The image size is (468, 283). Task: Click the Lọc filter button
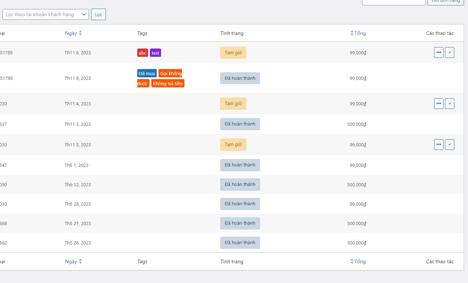click(98, 14)
